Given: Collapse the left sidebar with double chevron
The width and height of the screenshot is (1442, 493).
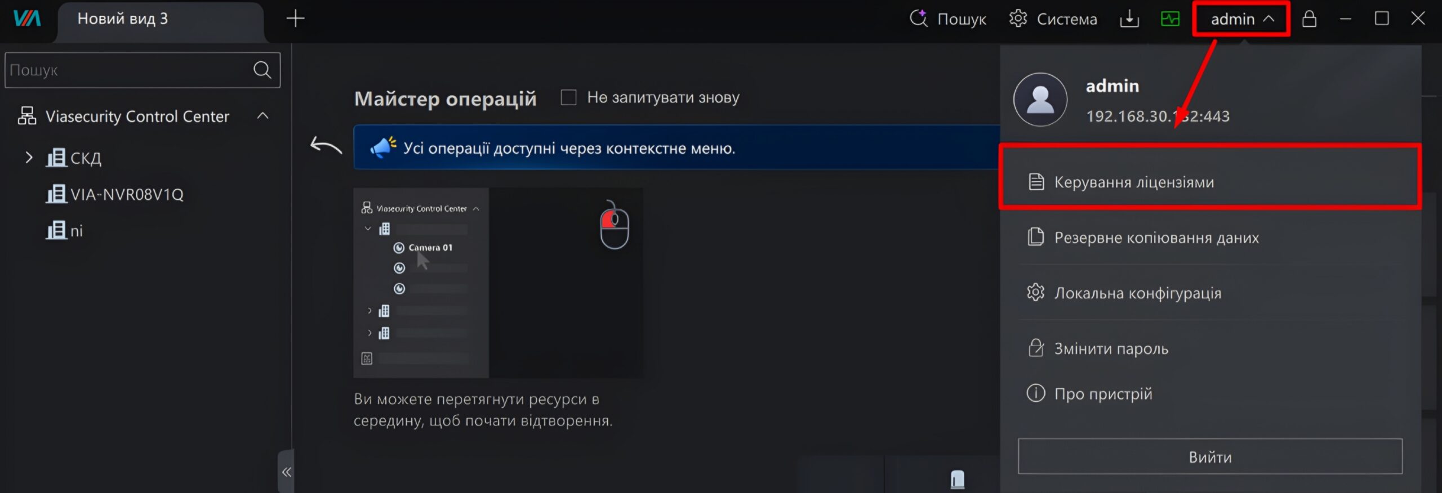Looking at the screenshot, I should click(286, 472).
